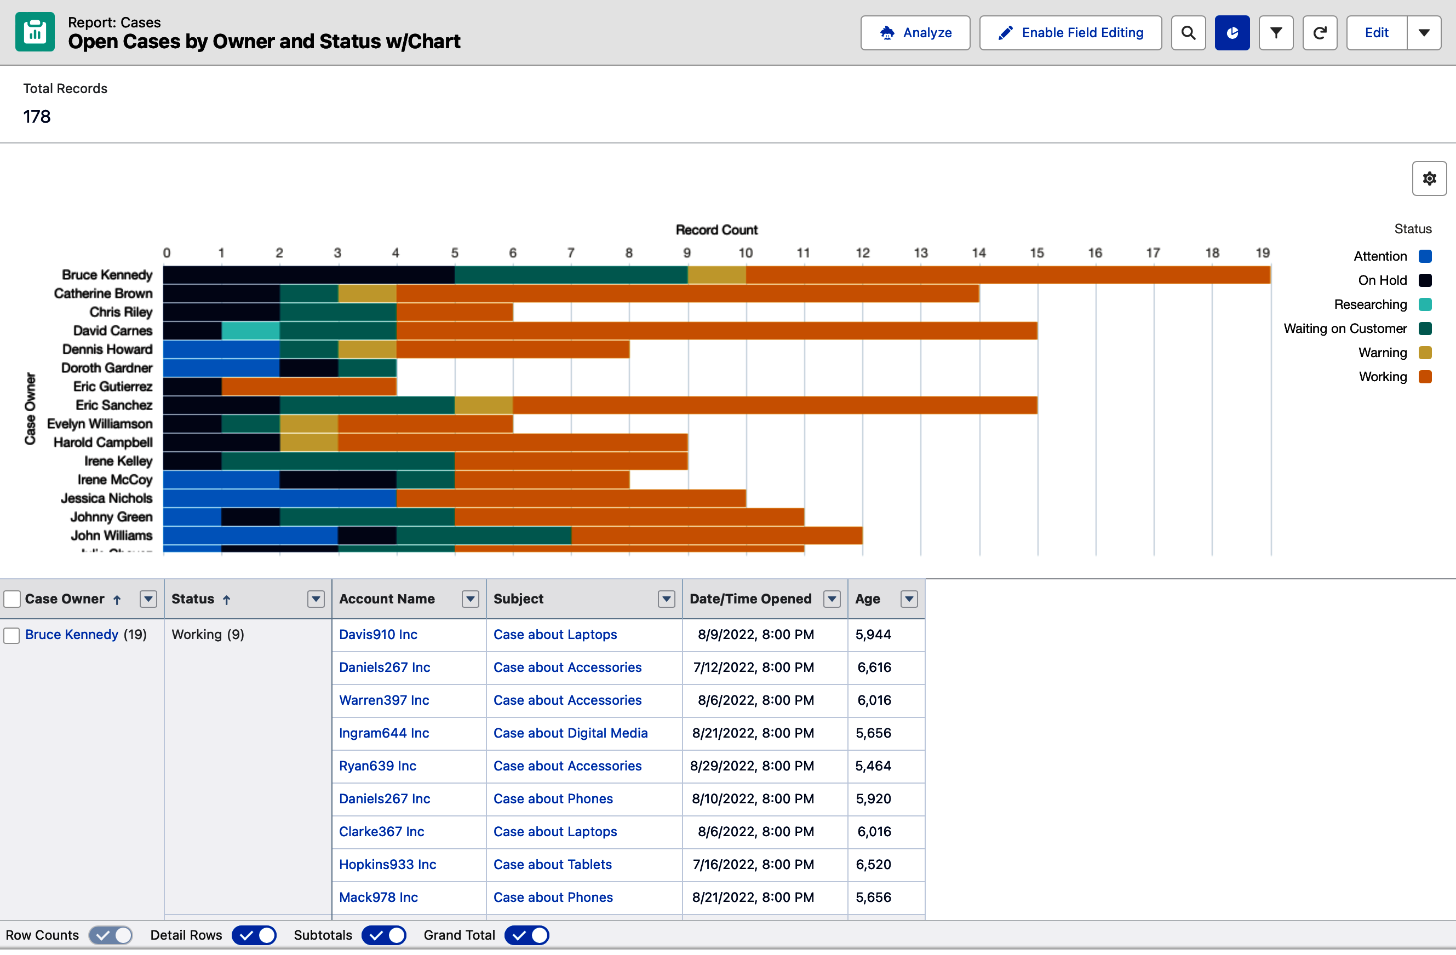Viewport: 1456px width, 955px height.
Task: Click the Age value 5,944
Action: click(x=873, y=635)
